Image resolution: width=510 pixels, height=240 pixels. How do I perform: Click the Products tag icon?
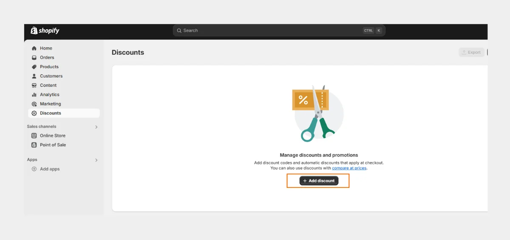(34, 67)
